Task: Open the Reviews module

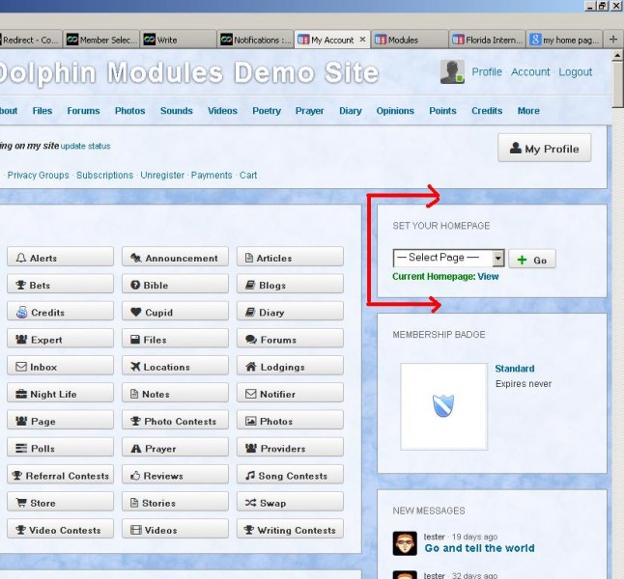Action: click(175, 475)
